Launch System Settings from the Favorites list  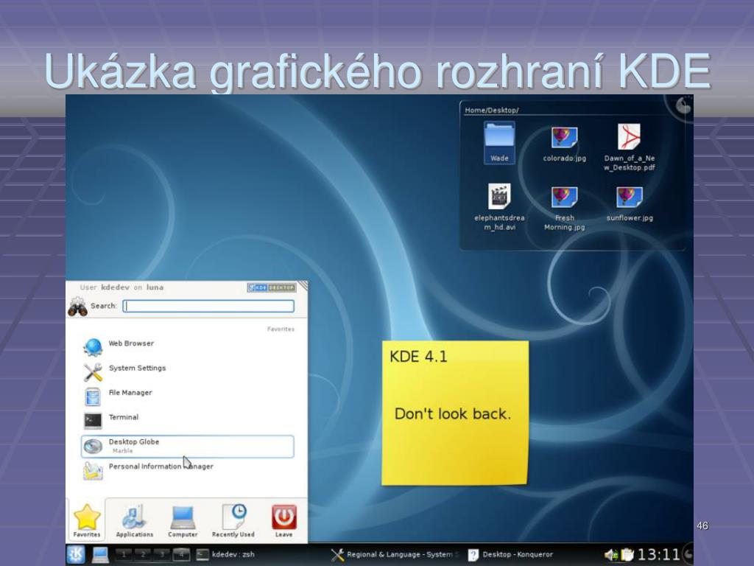point(188,371)
